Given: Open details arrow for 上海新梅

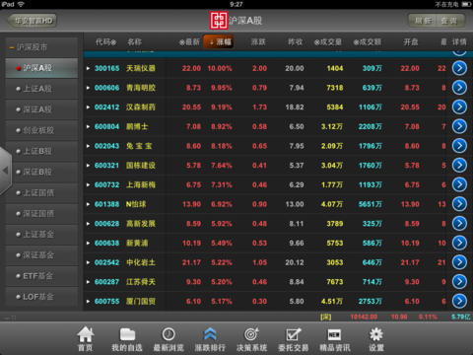Looking at the screenshot, I should pos(459,184).
